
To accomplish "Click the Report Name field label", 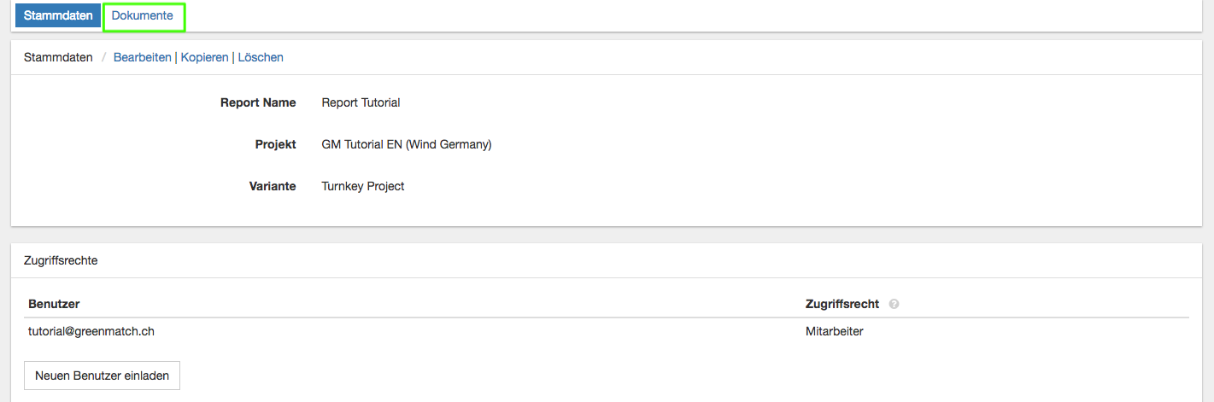I will pos(258,102).
